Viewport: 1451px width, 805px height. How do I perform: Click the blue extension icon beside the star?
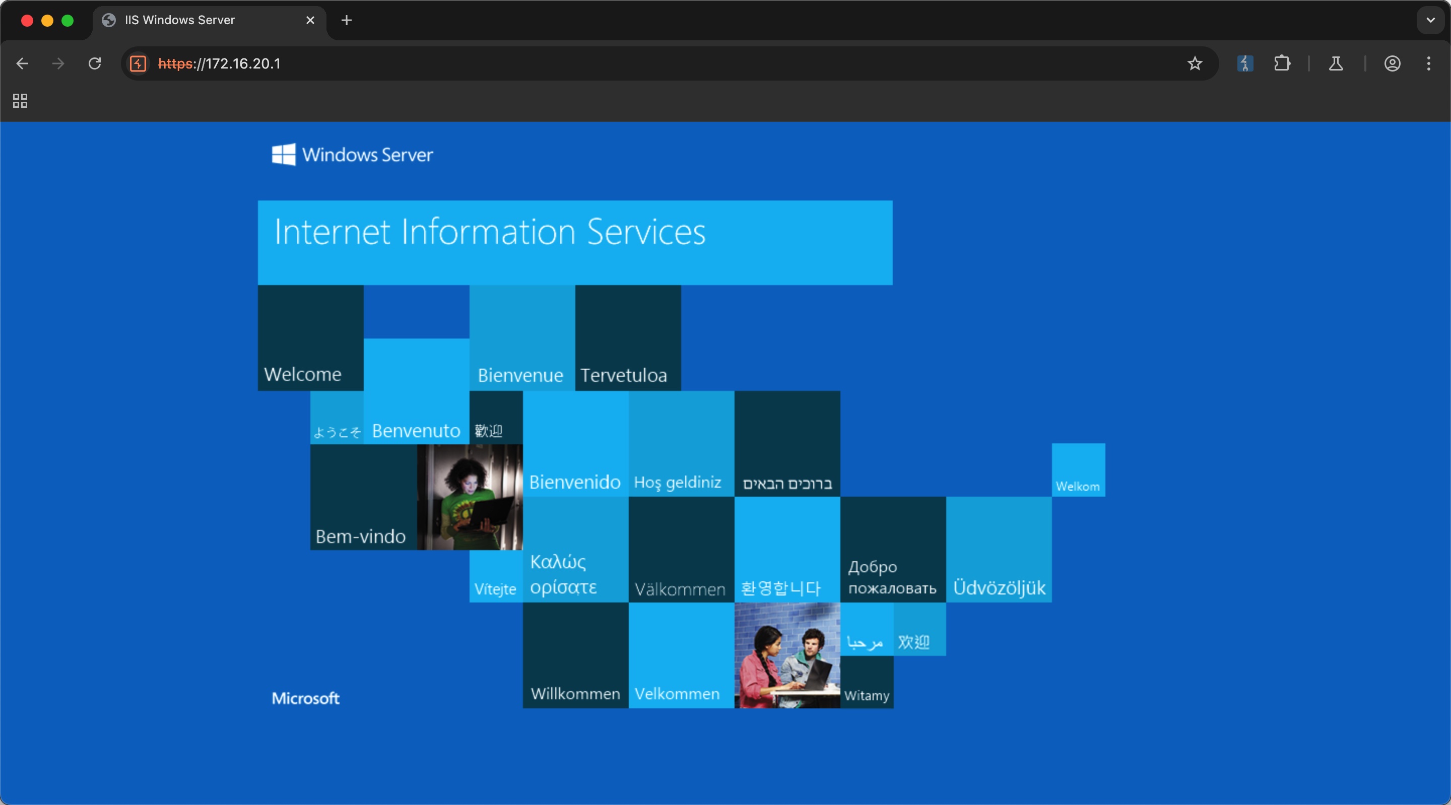tap(1245, 63)
